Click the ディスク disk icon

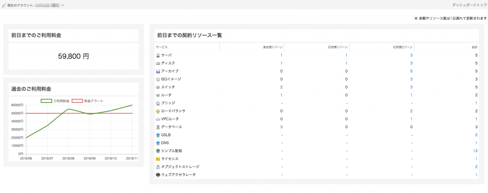158,63
